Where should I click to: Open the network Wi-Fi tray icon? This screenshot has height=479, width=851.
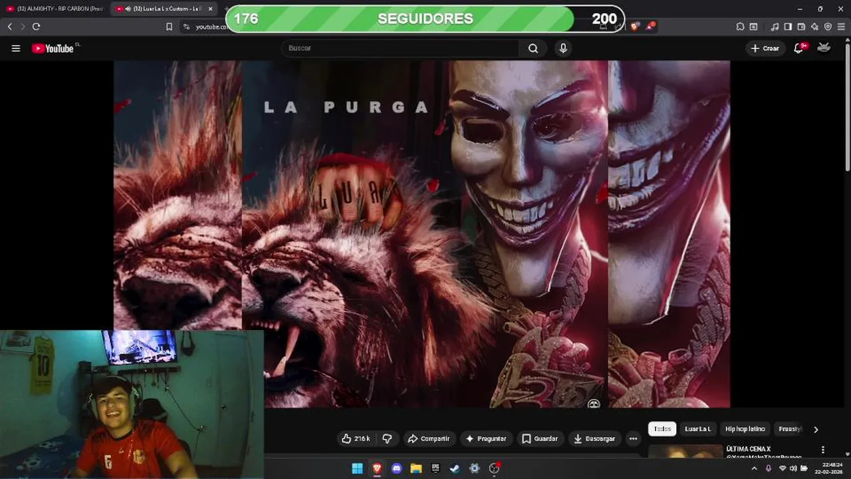click(x=783, y=468)
